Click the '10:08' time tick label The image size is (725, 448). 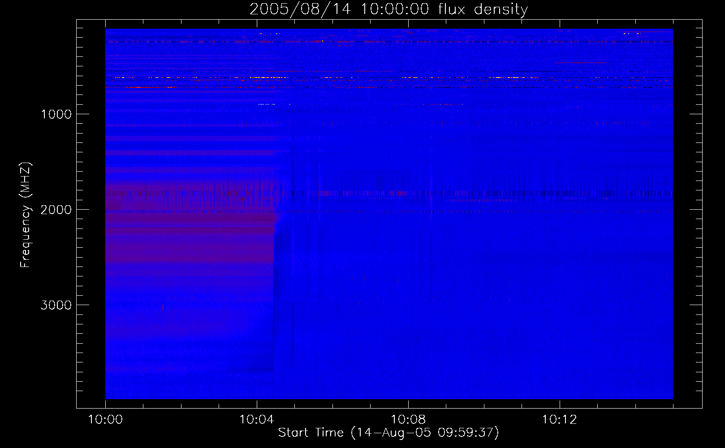pos(408,420)
